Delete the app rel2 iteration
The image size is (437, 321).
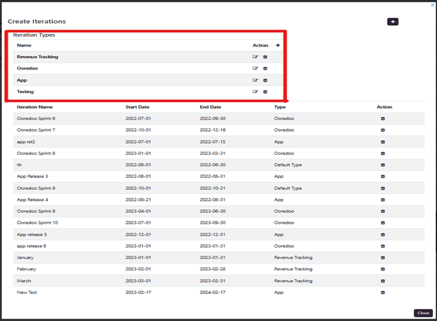pos(382,142)
